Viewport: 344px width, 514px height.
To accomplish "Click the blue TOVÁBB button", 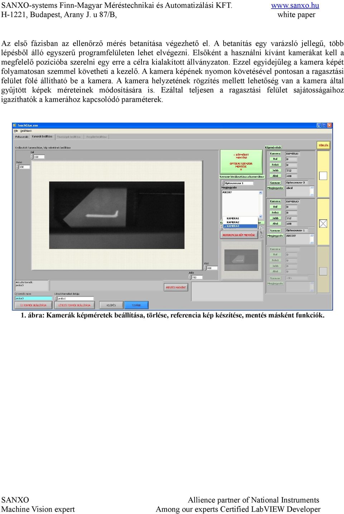I will 136,305.
